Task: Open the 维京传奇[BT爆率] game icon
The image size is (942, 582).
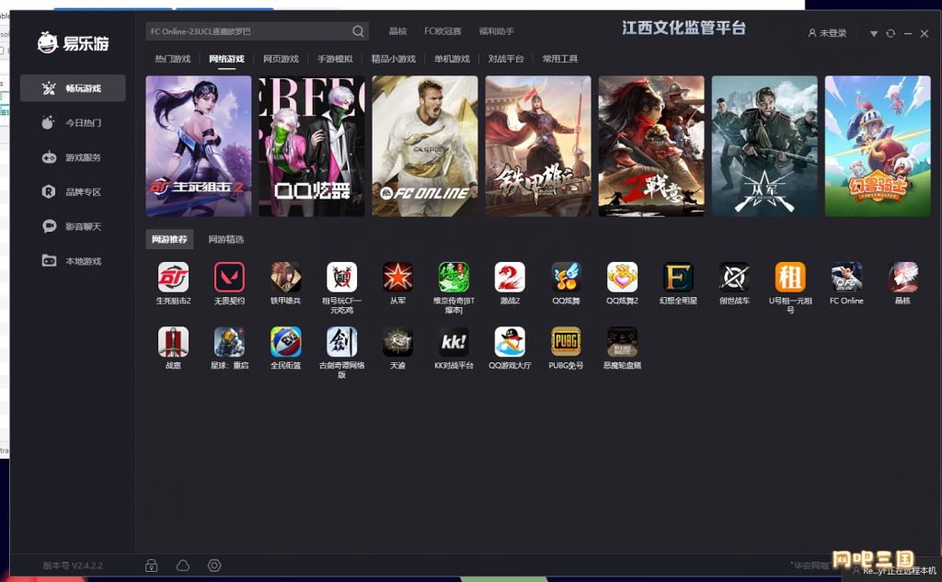Action: coord(454,277)
